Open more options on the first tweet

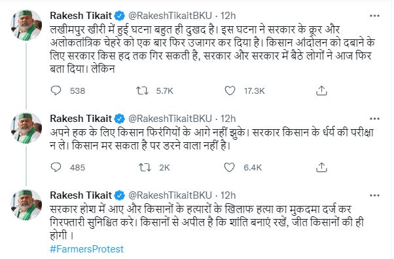[374, 16]
